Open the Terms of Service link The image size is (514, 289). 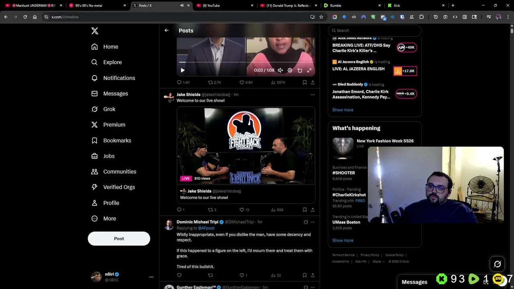click(x=343, y=255)
